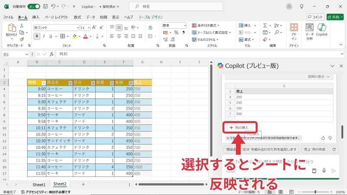
Task: Click the 共有 share button
Action: [335, 17]
